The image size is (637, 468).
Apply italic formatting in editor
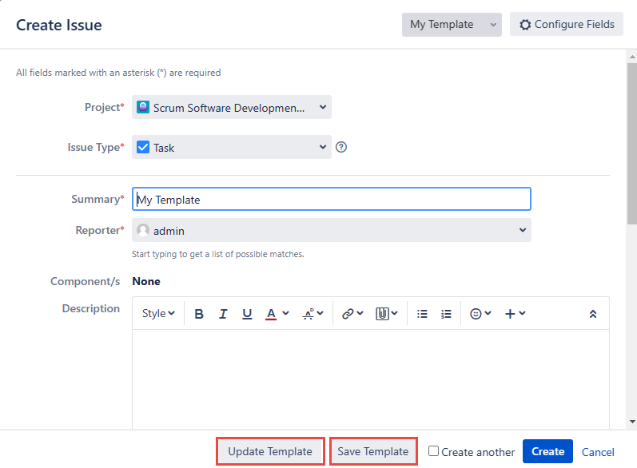(223, 314)
